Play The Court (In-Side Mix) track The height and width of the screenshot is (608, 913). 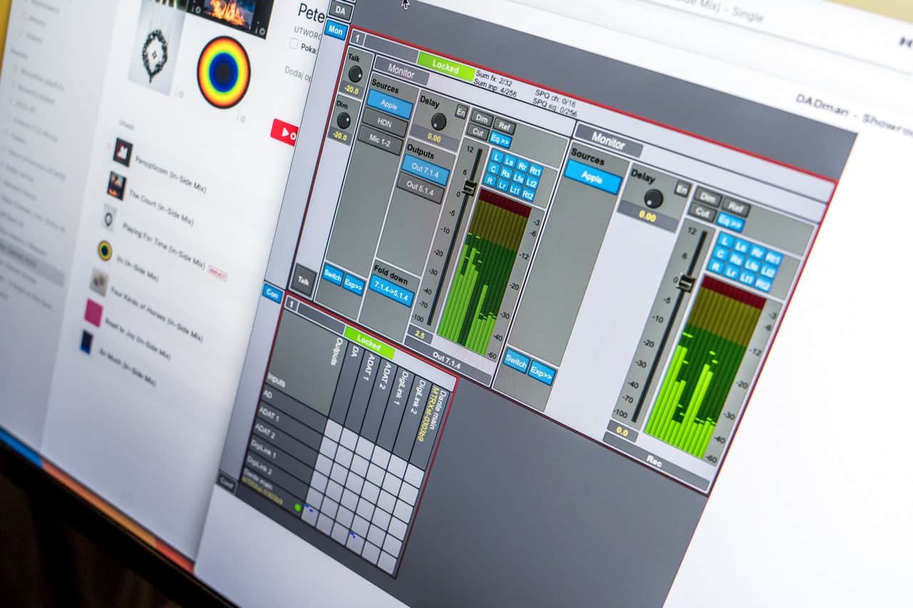point(117,185)
